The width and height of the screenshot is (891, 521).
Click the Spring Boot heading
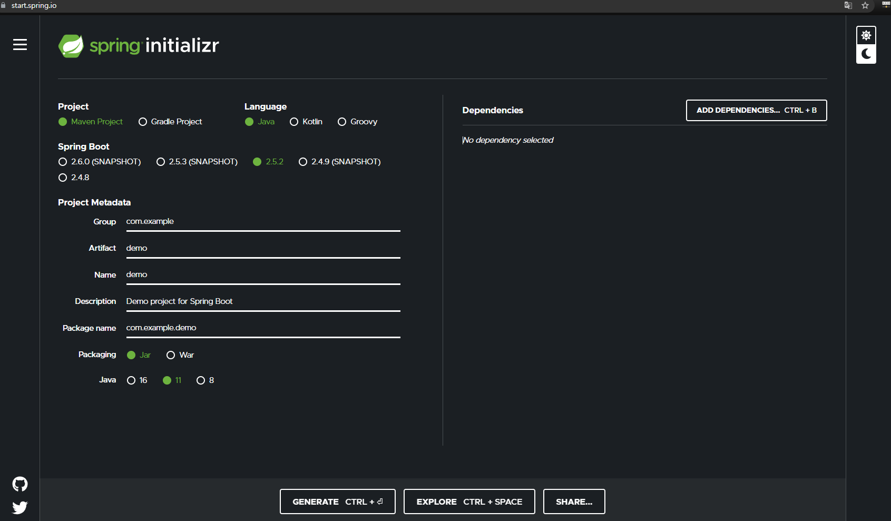(84, 146)
